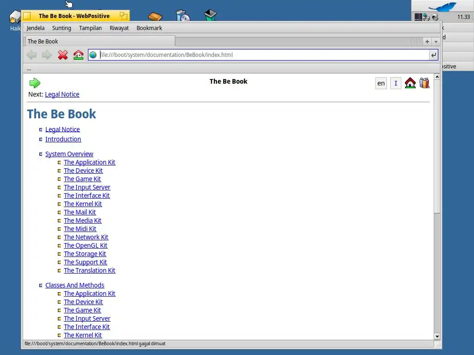Open the Tampilan menu
This screenshot has height=355, width=474.
tap(90, 28)
